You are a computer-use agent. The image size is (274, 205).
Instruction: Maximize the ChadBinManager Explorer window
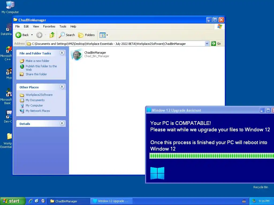pyautogui.click(x=215, y=20)
